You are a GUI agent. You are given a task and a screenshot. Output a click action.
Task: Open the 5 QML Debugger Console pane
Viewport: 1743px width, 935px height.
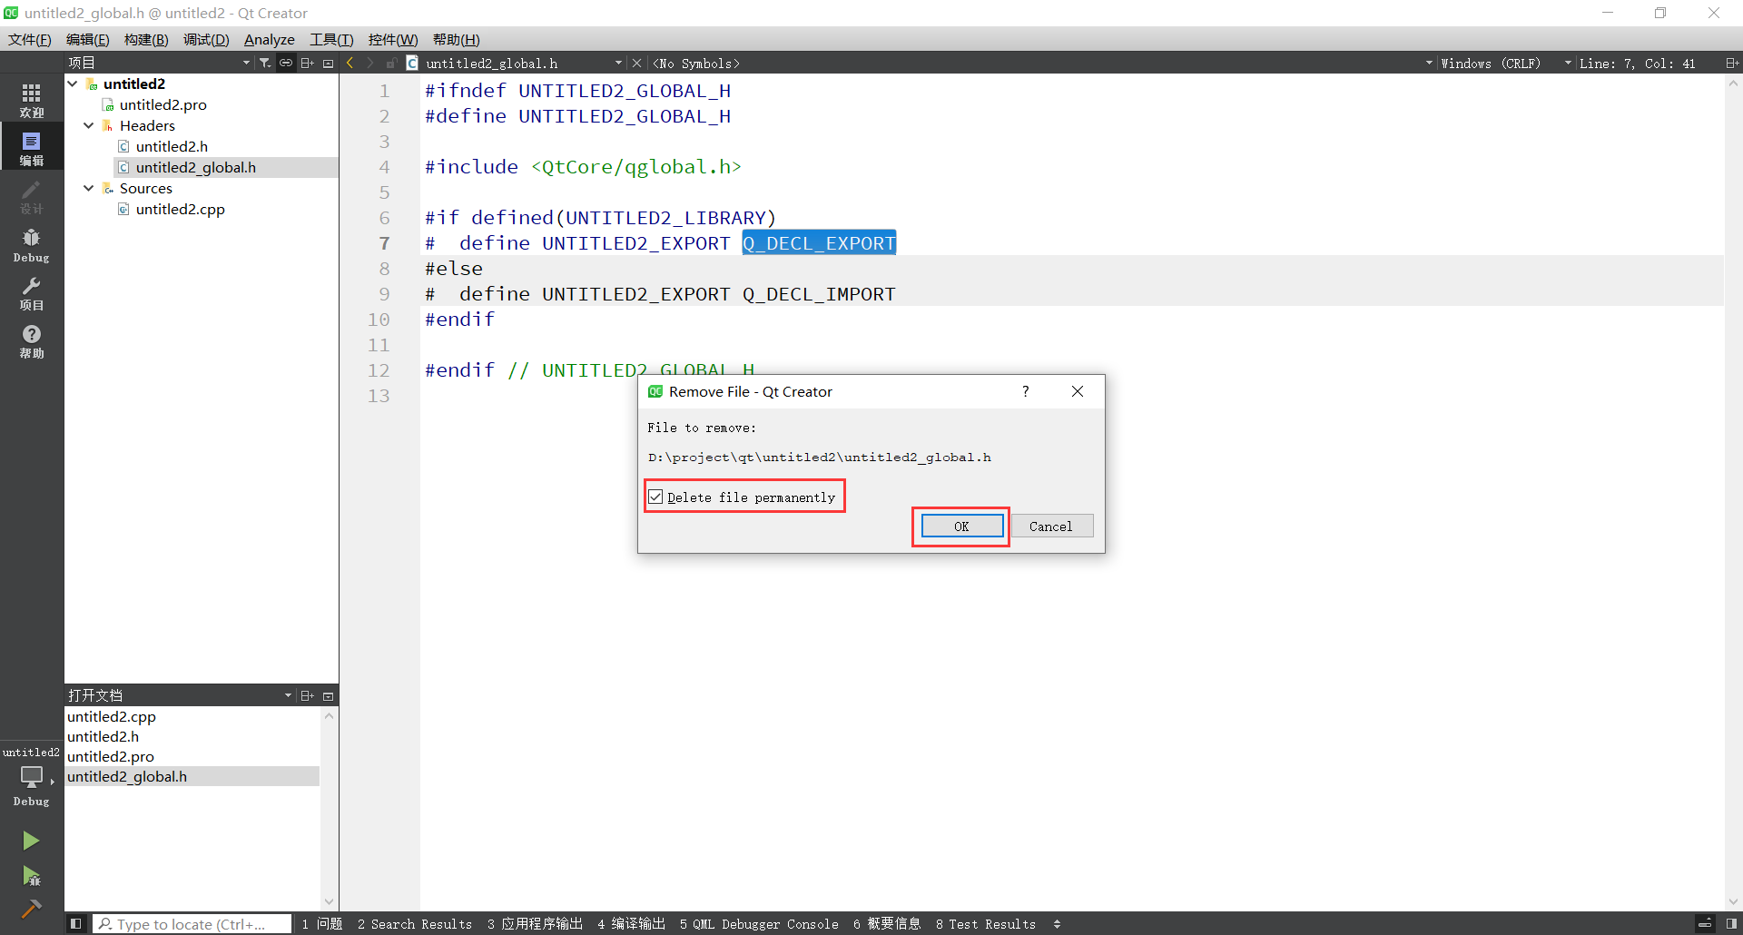coord(759,924)
